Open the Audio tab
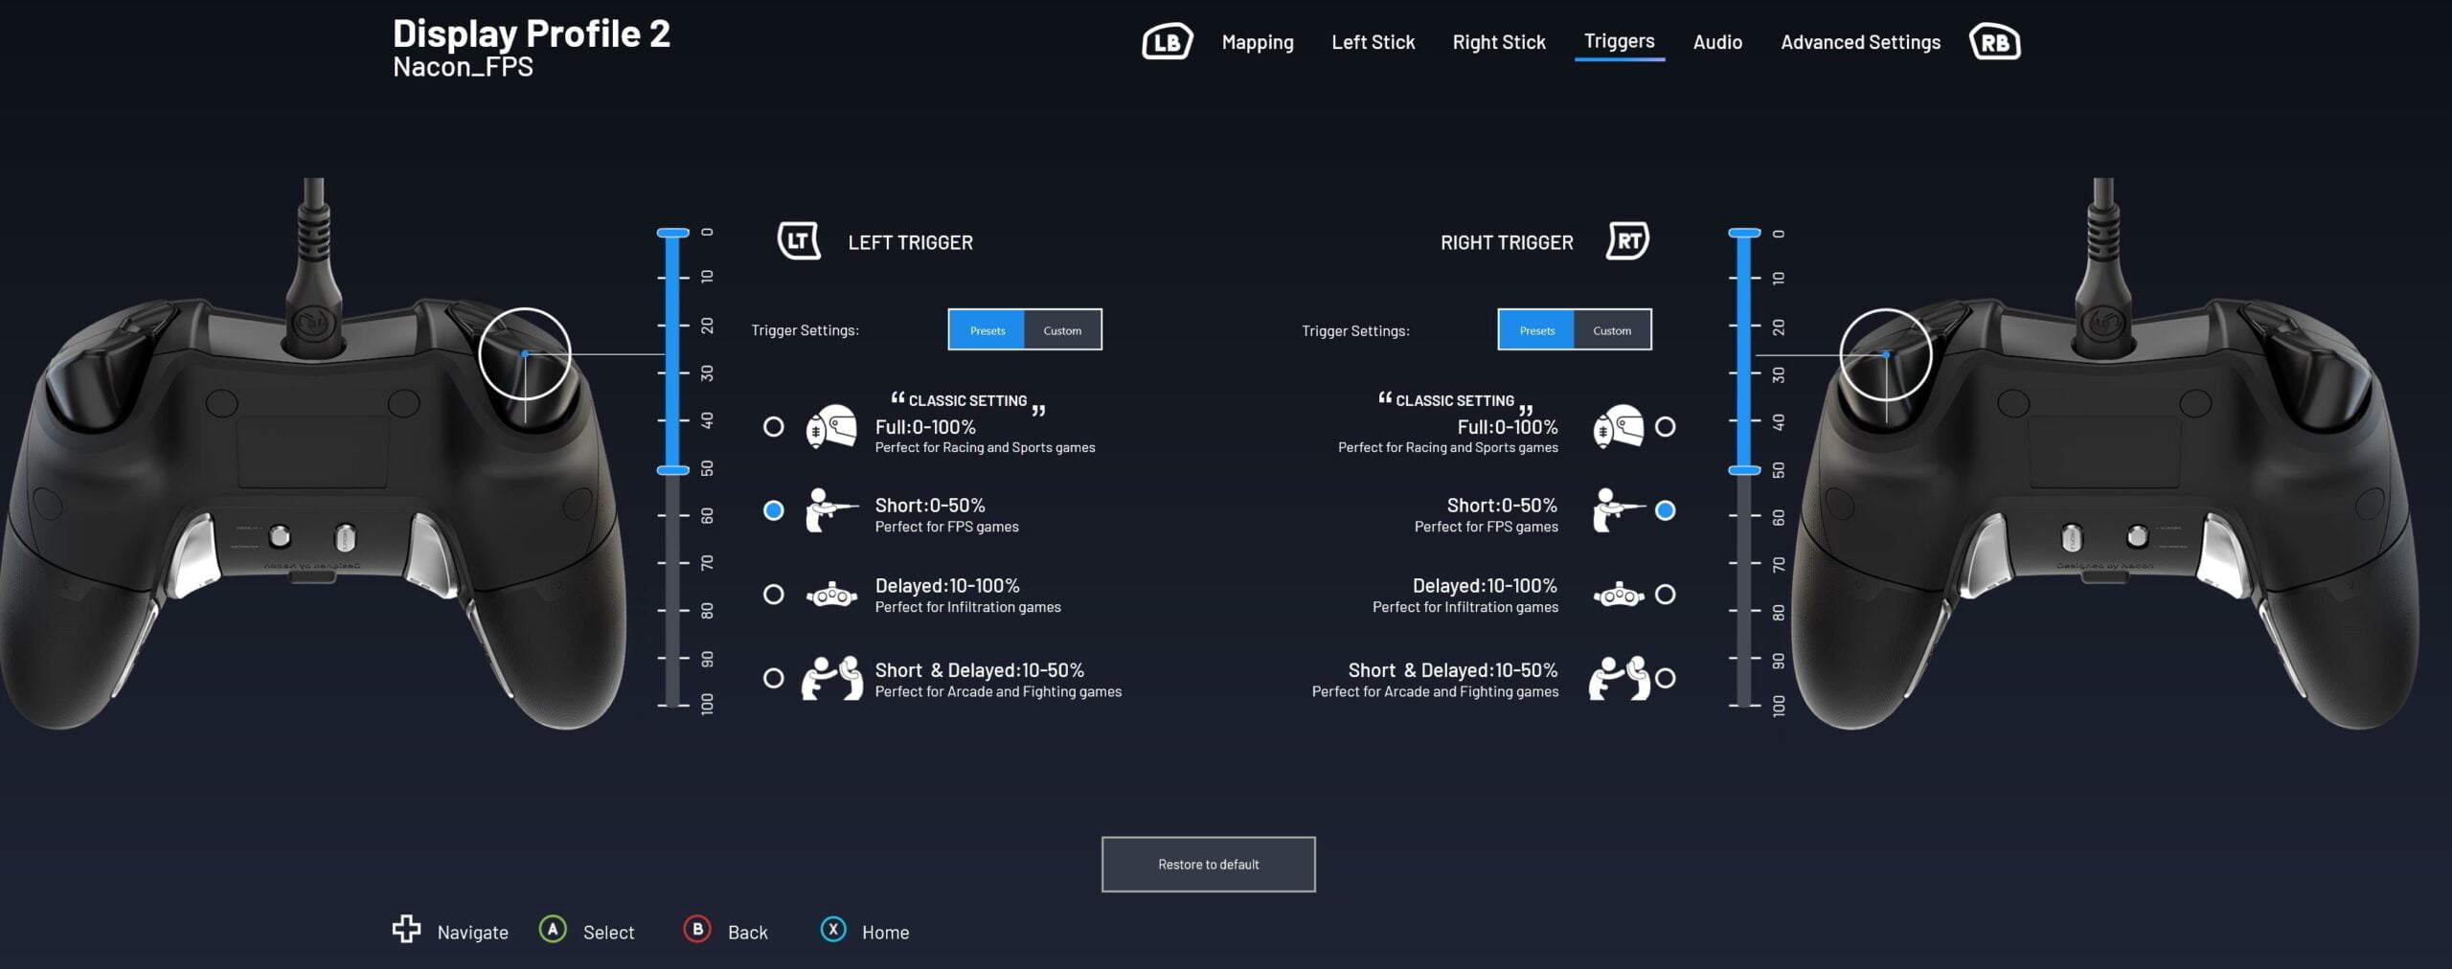2452x969 pixels. pyautogui.click(x=1717, y=42)
